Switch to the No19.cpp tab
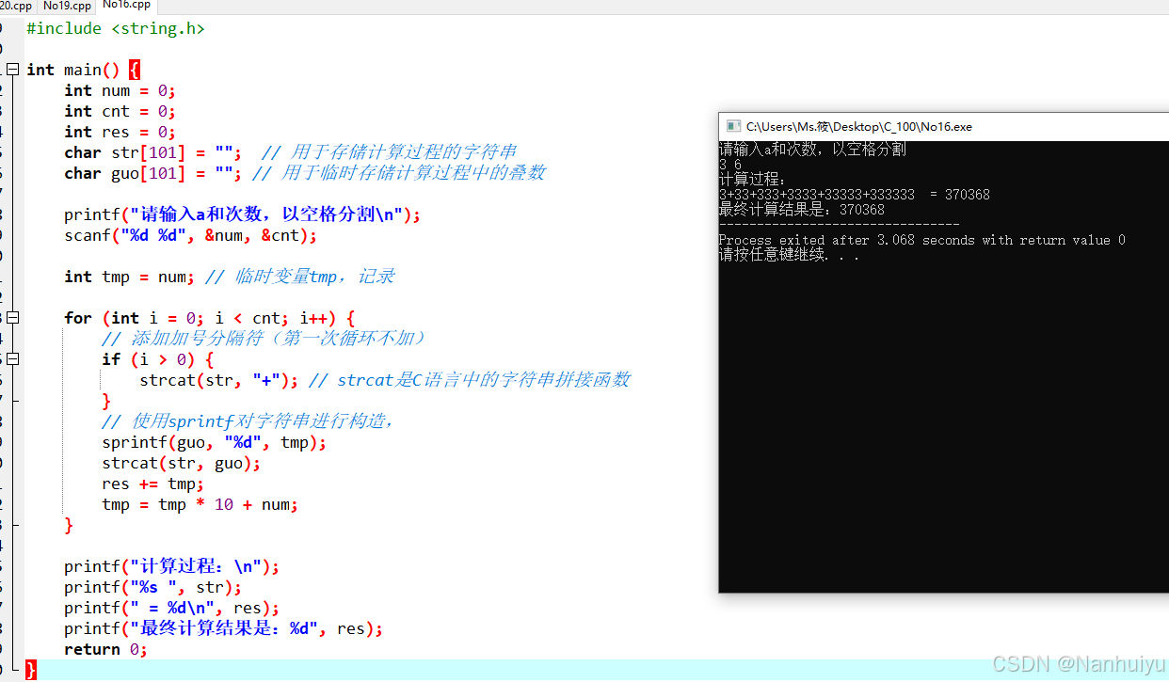The height and width of the screenshot is (682, 1169). [x=67, y=6]
